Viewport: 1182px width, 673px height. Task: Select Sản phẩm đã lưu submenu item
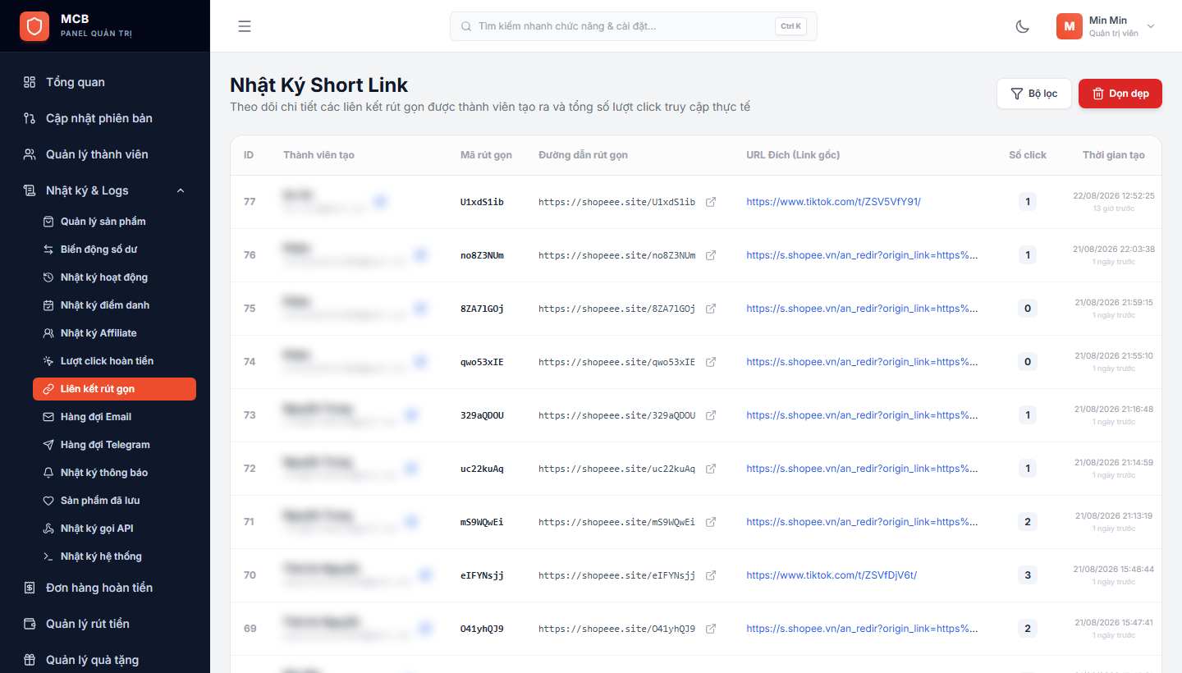pyautogui.click(x=114, y=501)
